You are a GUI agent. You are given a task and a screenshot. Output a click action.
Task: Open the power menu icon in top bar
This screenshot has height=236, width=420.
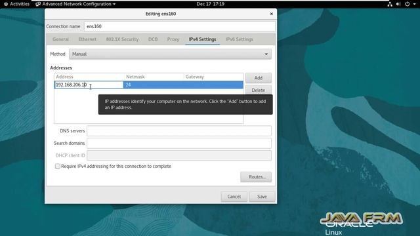[x=407, y=4]
